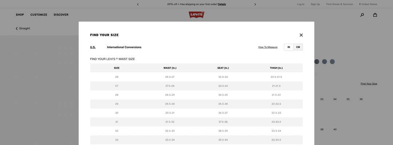This screenshot has height=145, width=393.
Task: Open International Conversions tab
Action: [x=124, y=47]
